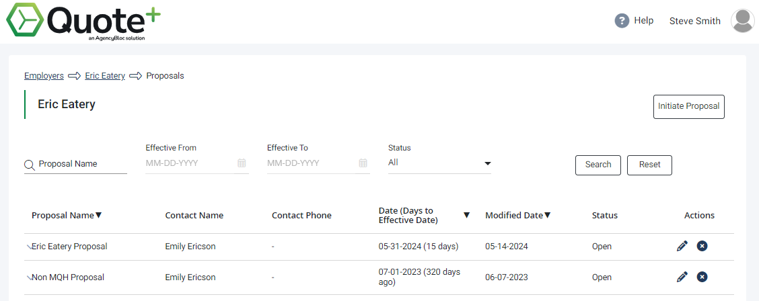This screenshot has height=301, width=759.
Task: Click the 05-31-2024 (15 days) date cell
Action: [419, 247]
